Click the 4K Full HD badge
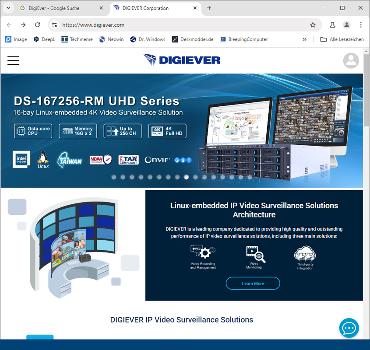Viewport: 370px width, 350px height. tap(167, 131)
